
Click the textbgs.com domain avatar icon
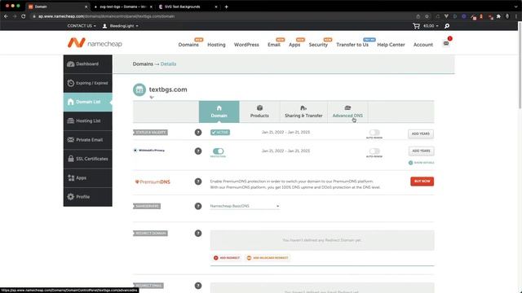pyautogui.click(x=139, y=90)
